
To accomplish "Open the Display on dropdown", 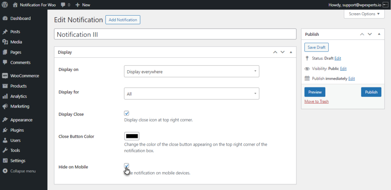I will 192,71.
